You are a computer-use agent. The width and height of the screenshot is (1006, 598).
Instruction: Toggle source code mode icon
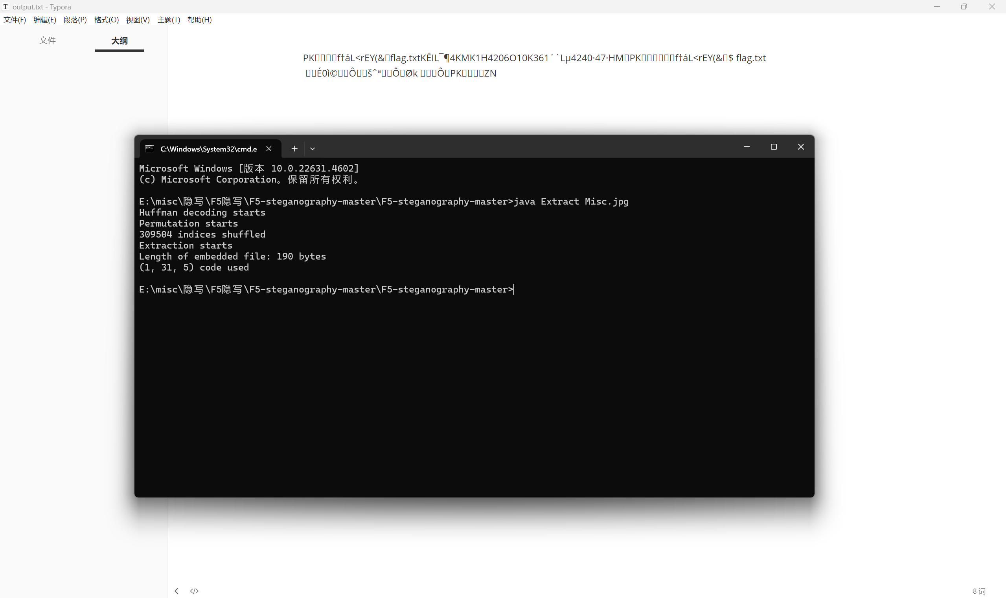click(195, 591)
